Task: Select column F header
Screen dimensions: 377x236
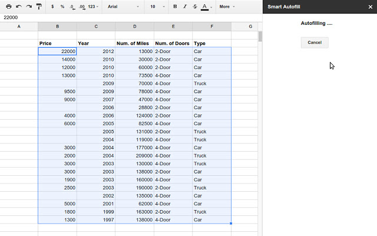Action: (x=212, y=27)
